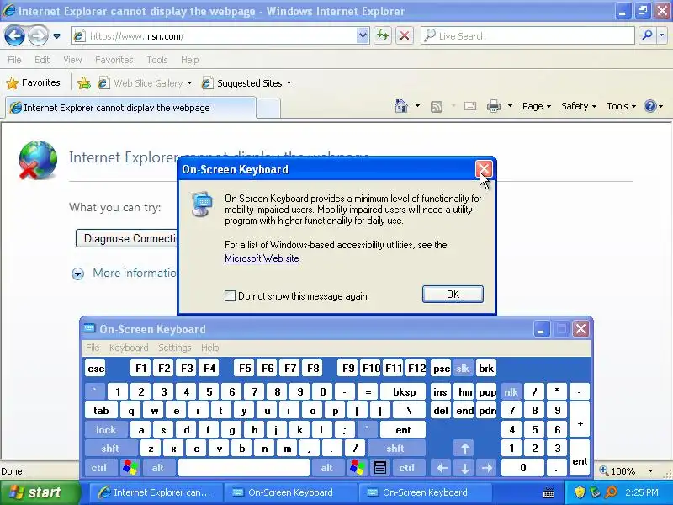Open the Microsoft Web site link
This screenshot has width=673, height=505.
click(x=262, y=258)
